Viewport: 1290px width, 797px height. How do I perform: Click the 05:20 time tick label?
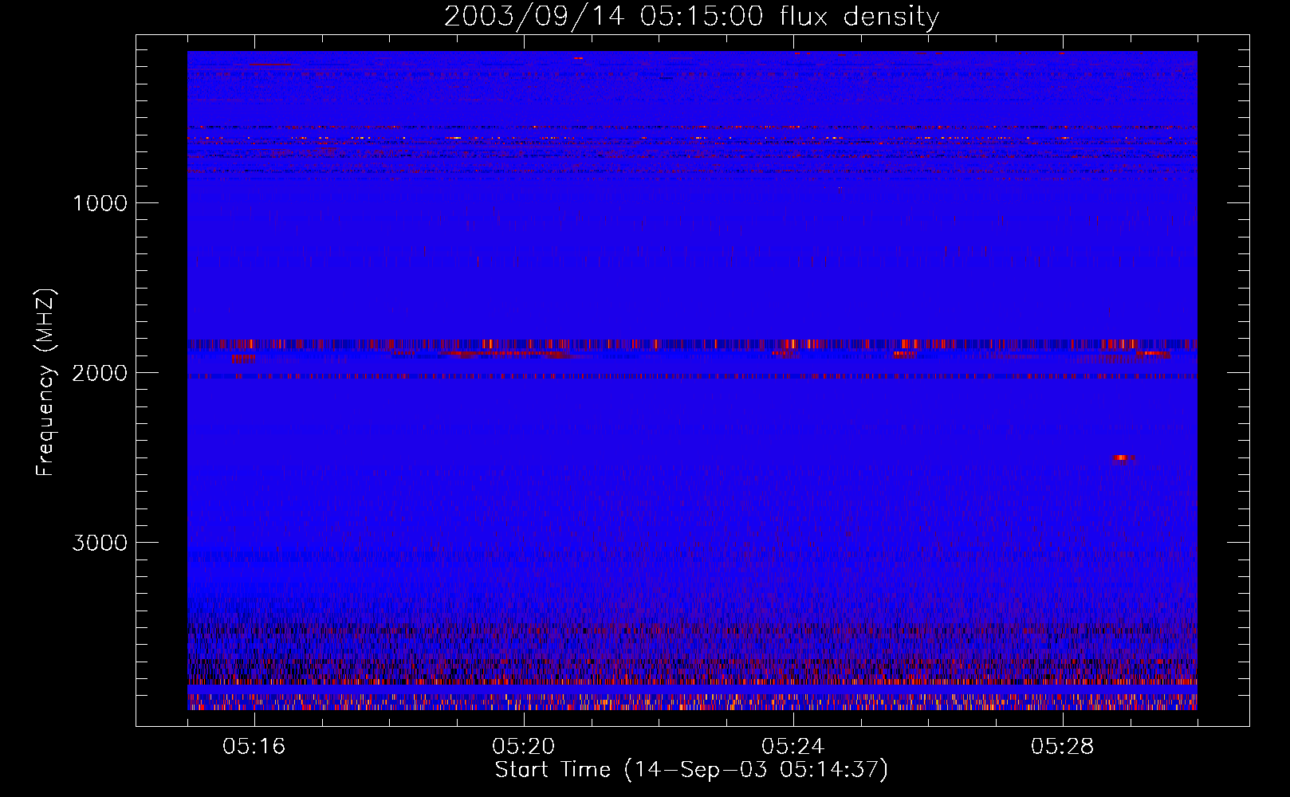click(x=523, y=747)
